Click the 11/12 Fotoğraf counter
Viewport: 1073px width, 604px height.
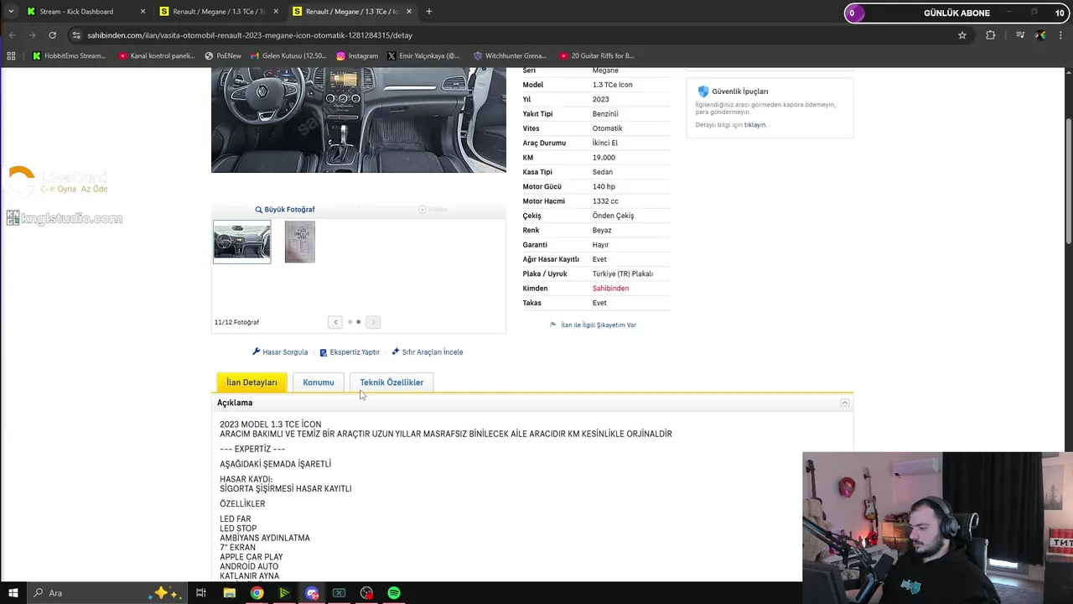[236, 322]
